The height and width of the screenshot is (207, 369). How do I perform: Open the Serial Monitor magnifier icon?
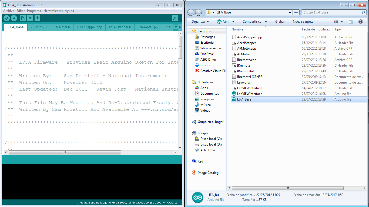pos(175,18)
